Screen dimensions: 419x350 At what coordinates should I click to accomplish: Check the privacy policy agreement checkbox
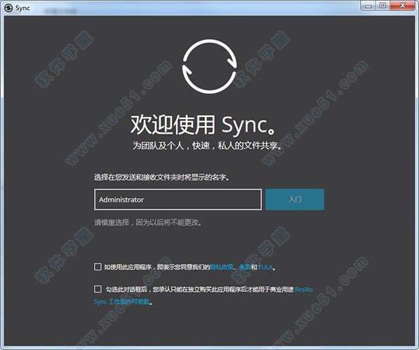98,267
